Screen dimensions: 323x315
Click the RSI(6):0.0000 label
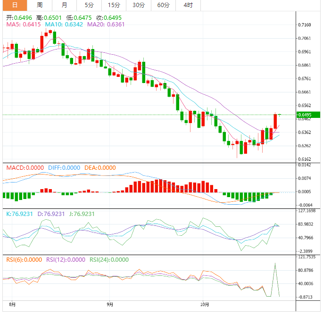coord(24,259)
